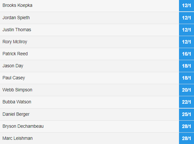This screenshot has height=144, width=194.
Task: Click the Rory McIlroy player name
Action: coord(15,42)
